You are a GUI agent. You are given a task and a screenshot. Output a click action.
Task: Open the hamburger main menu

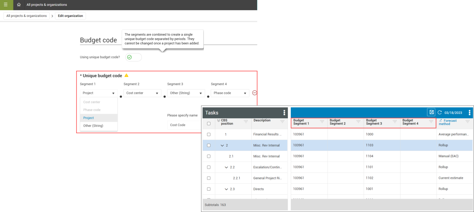(x=6, y=5)
